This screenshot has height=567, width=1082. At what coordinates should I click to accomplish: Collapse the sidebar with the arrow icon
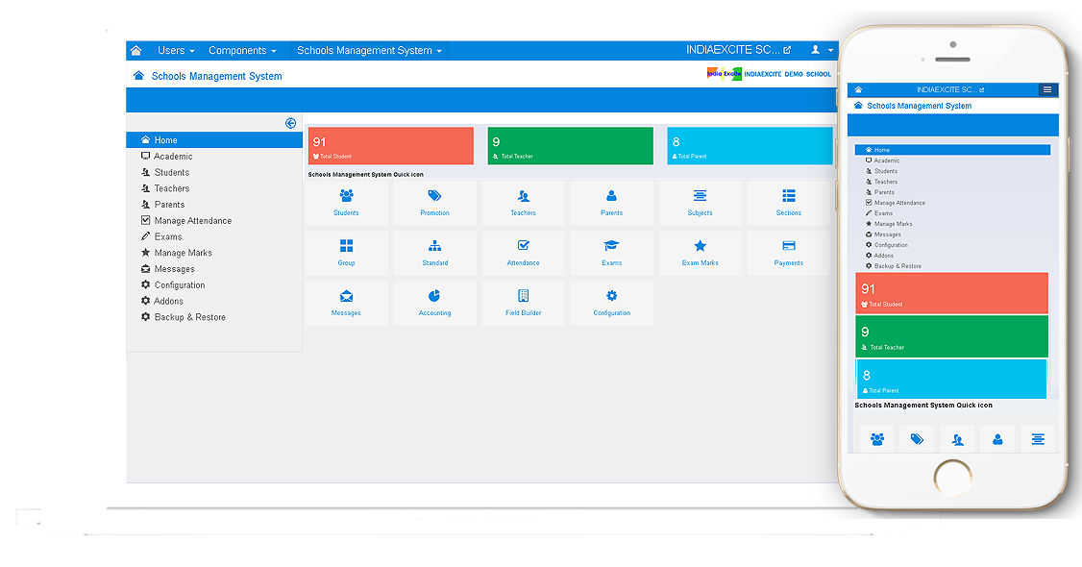(x=290, y=123)
